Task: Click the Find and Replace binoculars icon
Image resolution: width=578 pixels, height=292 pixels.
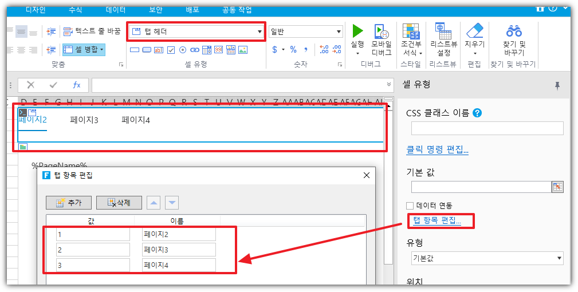Action: (x=514, y=31)
